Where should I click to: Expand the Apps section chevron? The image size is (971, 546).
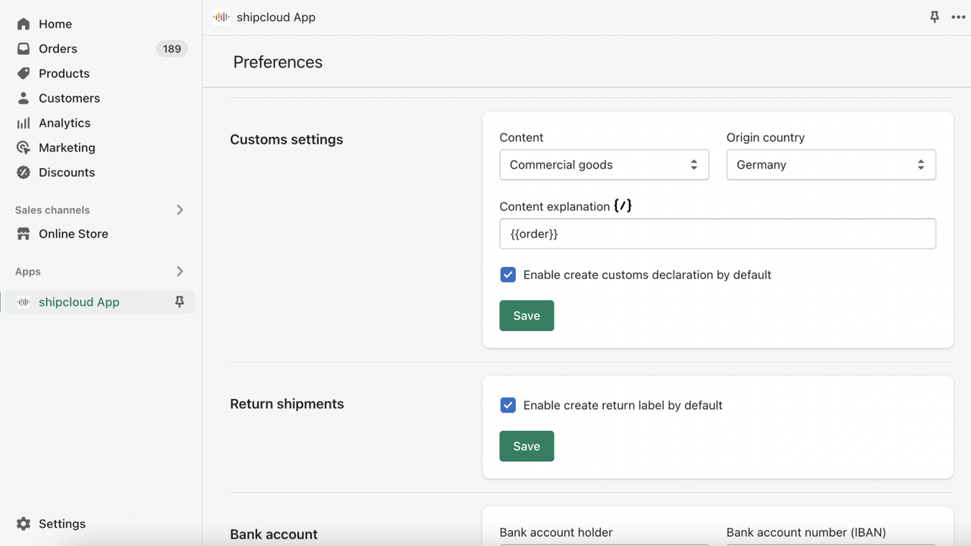(180, 271)
